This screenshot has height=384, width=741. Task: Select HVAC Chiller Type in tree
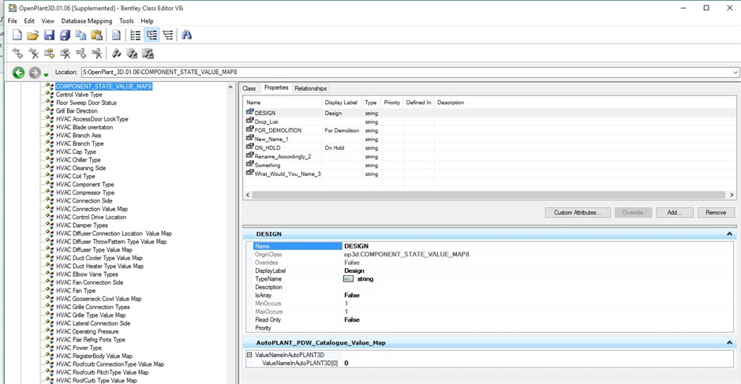tap(78, 159)
